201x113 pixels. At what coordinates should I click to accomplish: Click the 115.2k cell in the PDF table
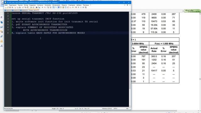154,32
